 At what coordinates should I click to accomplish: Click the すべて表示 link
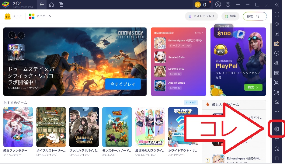pos(190,102)
